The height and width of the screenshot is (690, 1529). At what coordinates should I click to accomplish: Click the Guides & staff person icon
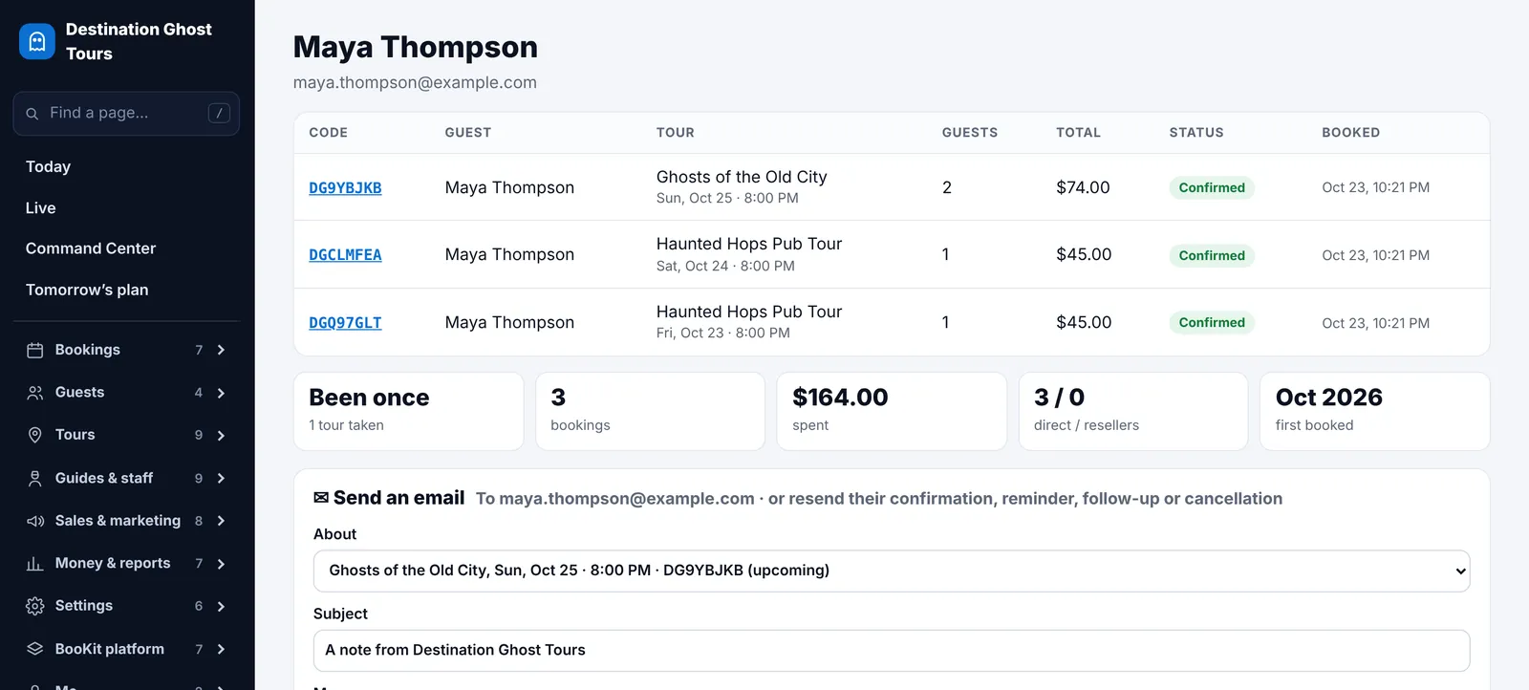coord(35,478)
